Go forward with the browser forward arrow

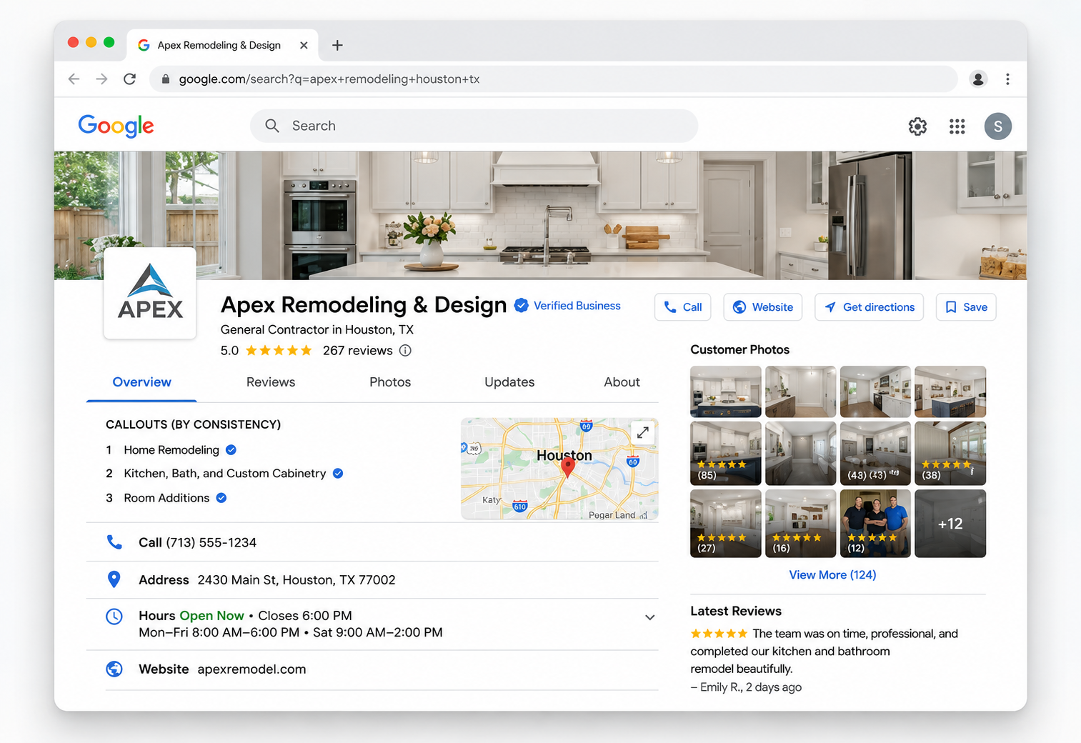tap(101, 79)
